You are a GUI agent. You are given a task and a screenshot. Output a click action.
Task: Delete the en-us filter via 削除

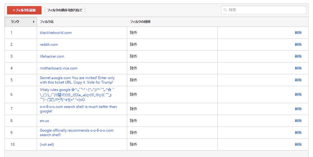click(298, 120)
